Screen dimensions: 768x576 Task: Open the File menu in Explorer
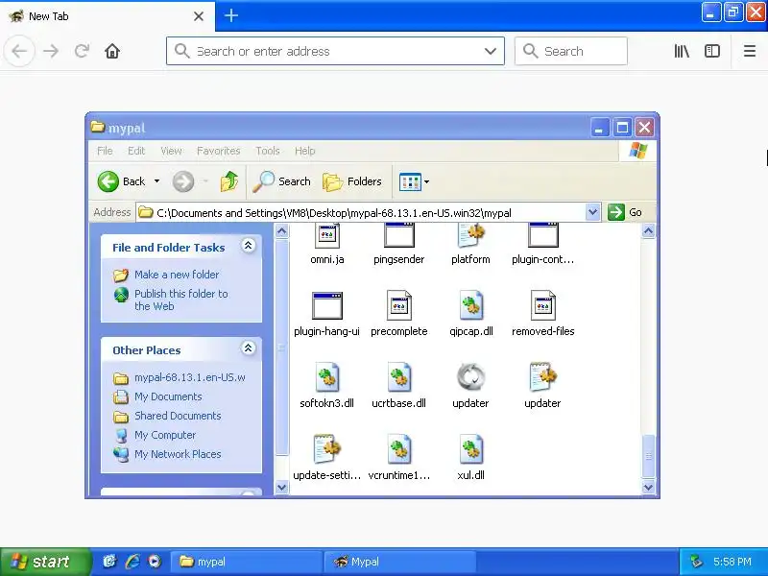pos(105,151)
